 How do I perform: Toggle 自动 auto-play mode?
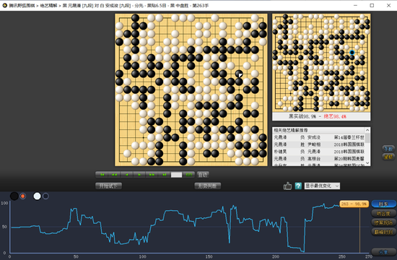point(203,175)
